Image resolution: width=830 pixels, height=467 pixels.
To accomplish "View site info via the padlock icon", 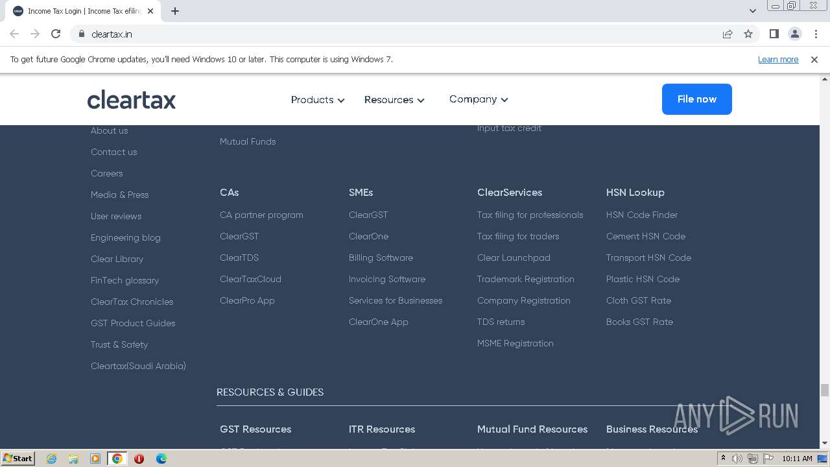I will (x=82, y=34).
